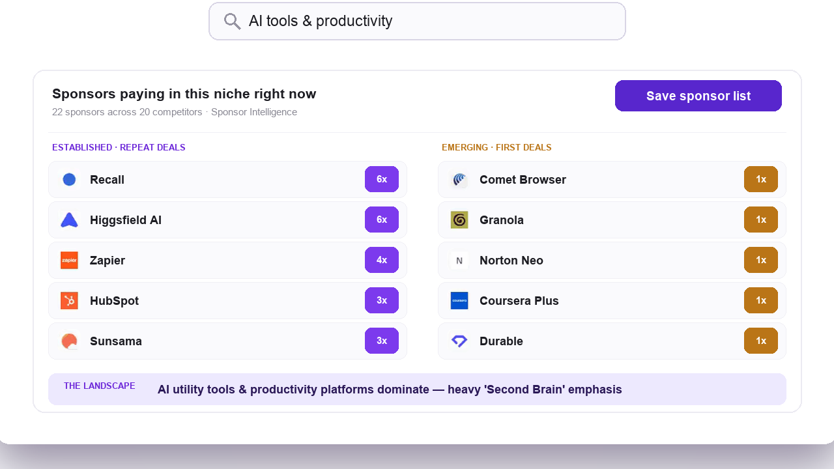This screenshot has width=834, height=469.
Task: Click the HubSpot logo icon
Action: pyautogui.click(x=69, y=301)
